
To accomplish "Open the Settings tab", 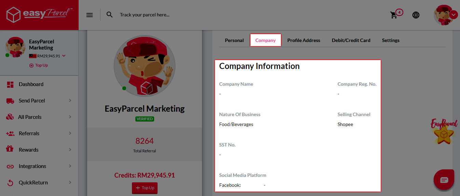I will pyautogui.click(x=391, y=40).
